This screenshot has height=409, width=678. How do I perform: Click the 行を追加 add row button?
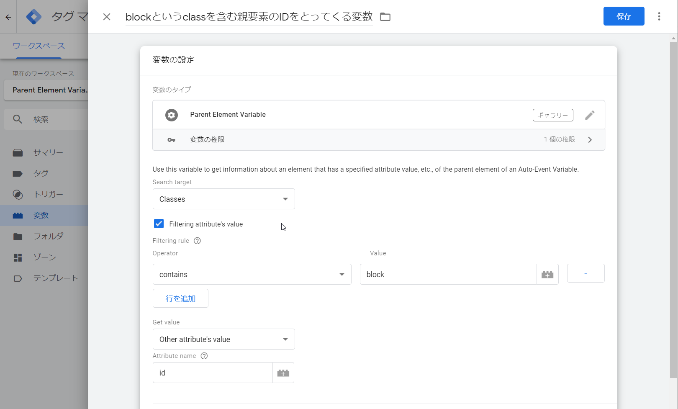click(x=180, y=298)
